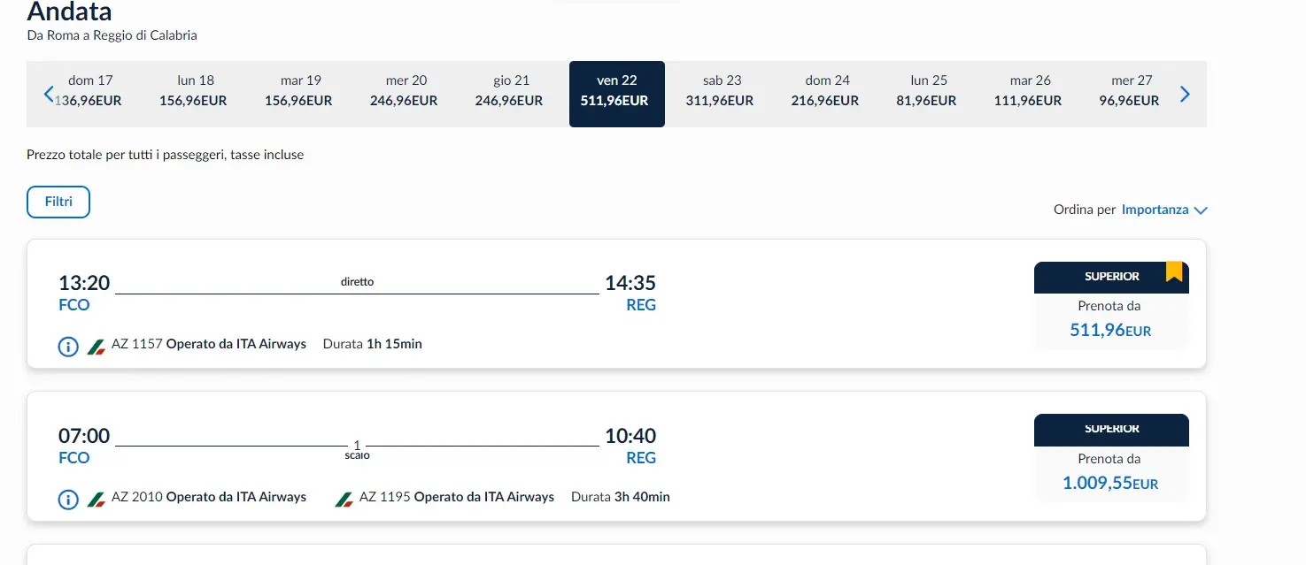This screenshot has width=1306, height=565.
Task: Click ITA Airways logo beside AZ 2010
Action: (97, 499)
